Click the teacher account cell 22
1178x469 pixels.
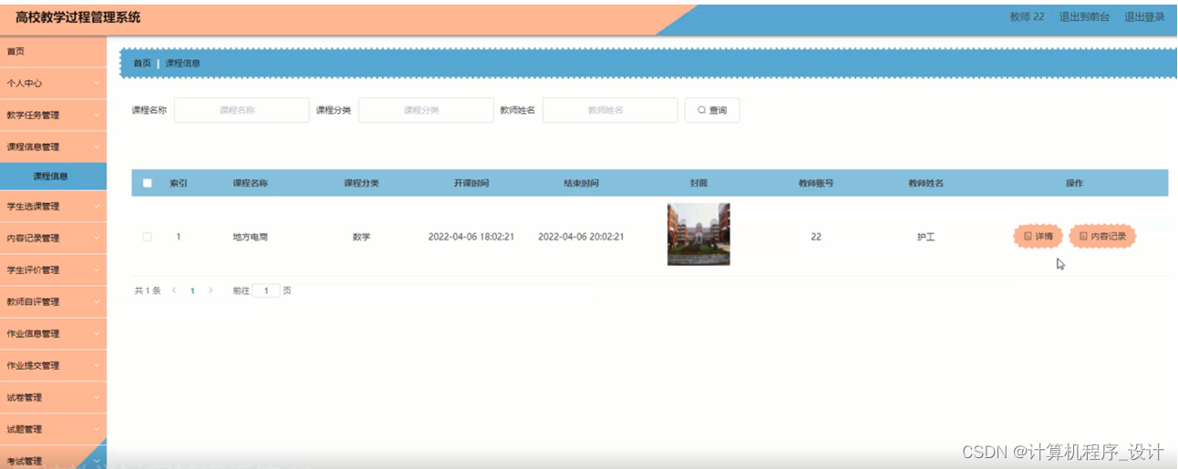pos(816,237)
